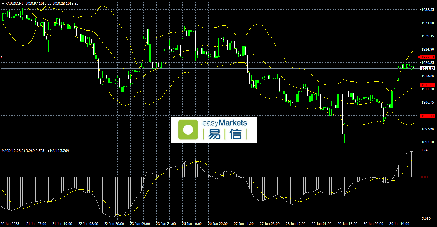The image size is (437, 227).
Task: Click the 27 Jun 11:00 time label
Action: (244, 224)
